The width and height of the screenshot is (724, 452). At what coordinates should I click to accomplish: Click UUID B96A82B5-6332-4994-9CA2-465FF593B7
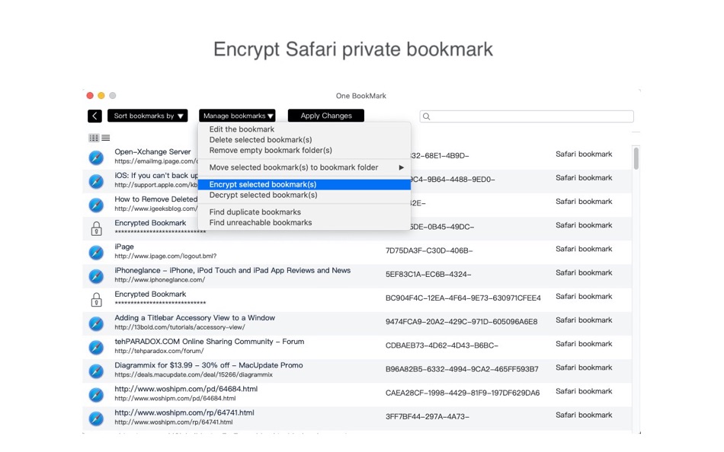coord(462,370)
